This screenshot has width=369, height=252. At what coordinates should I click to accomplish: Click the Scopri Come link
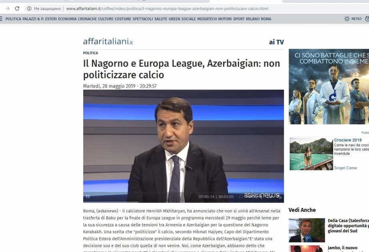[345, 168]
